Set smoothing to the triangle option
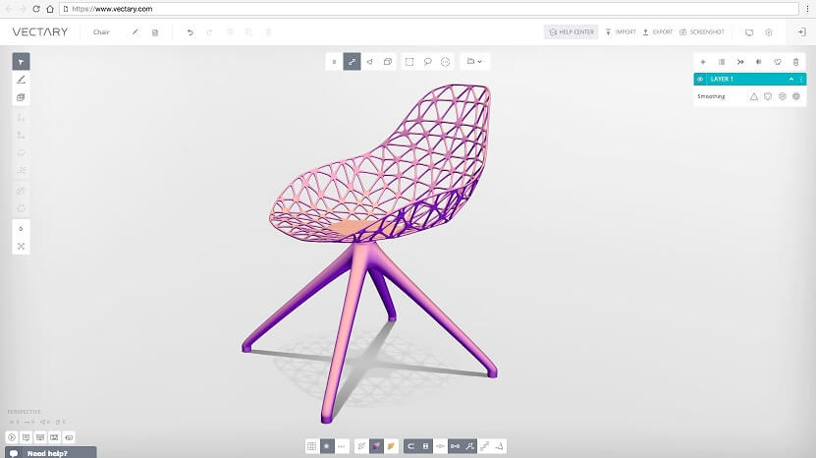 [x=753, y=96]
